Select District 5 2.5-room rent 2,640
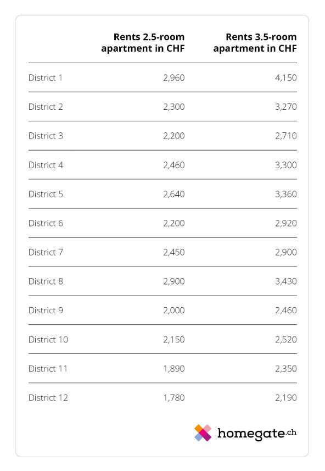 pos(174,194)
